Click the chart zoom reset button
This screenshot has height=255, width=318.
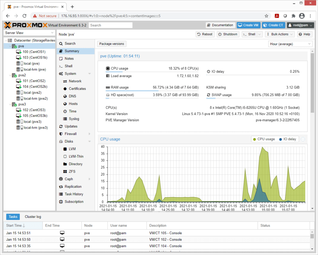coord(303,139)
